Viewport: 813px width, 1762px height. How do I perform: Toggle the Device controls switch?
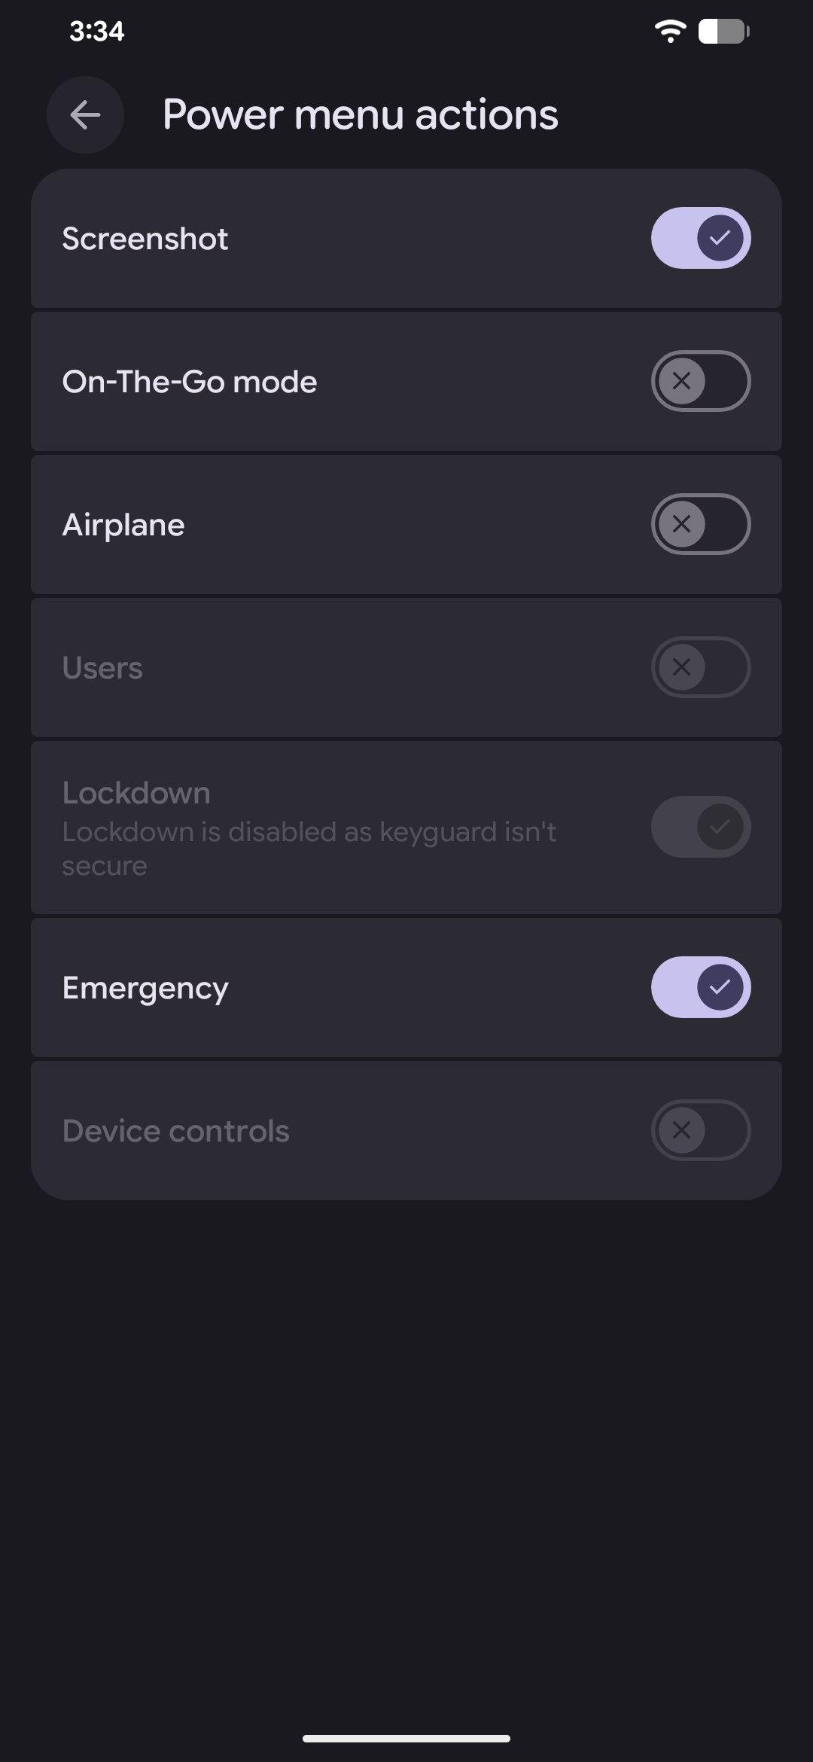point(700,1130)
